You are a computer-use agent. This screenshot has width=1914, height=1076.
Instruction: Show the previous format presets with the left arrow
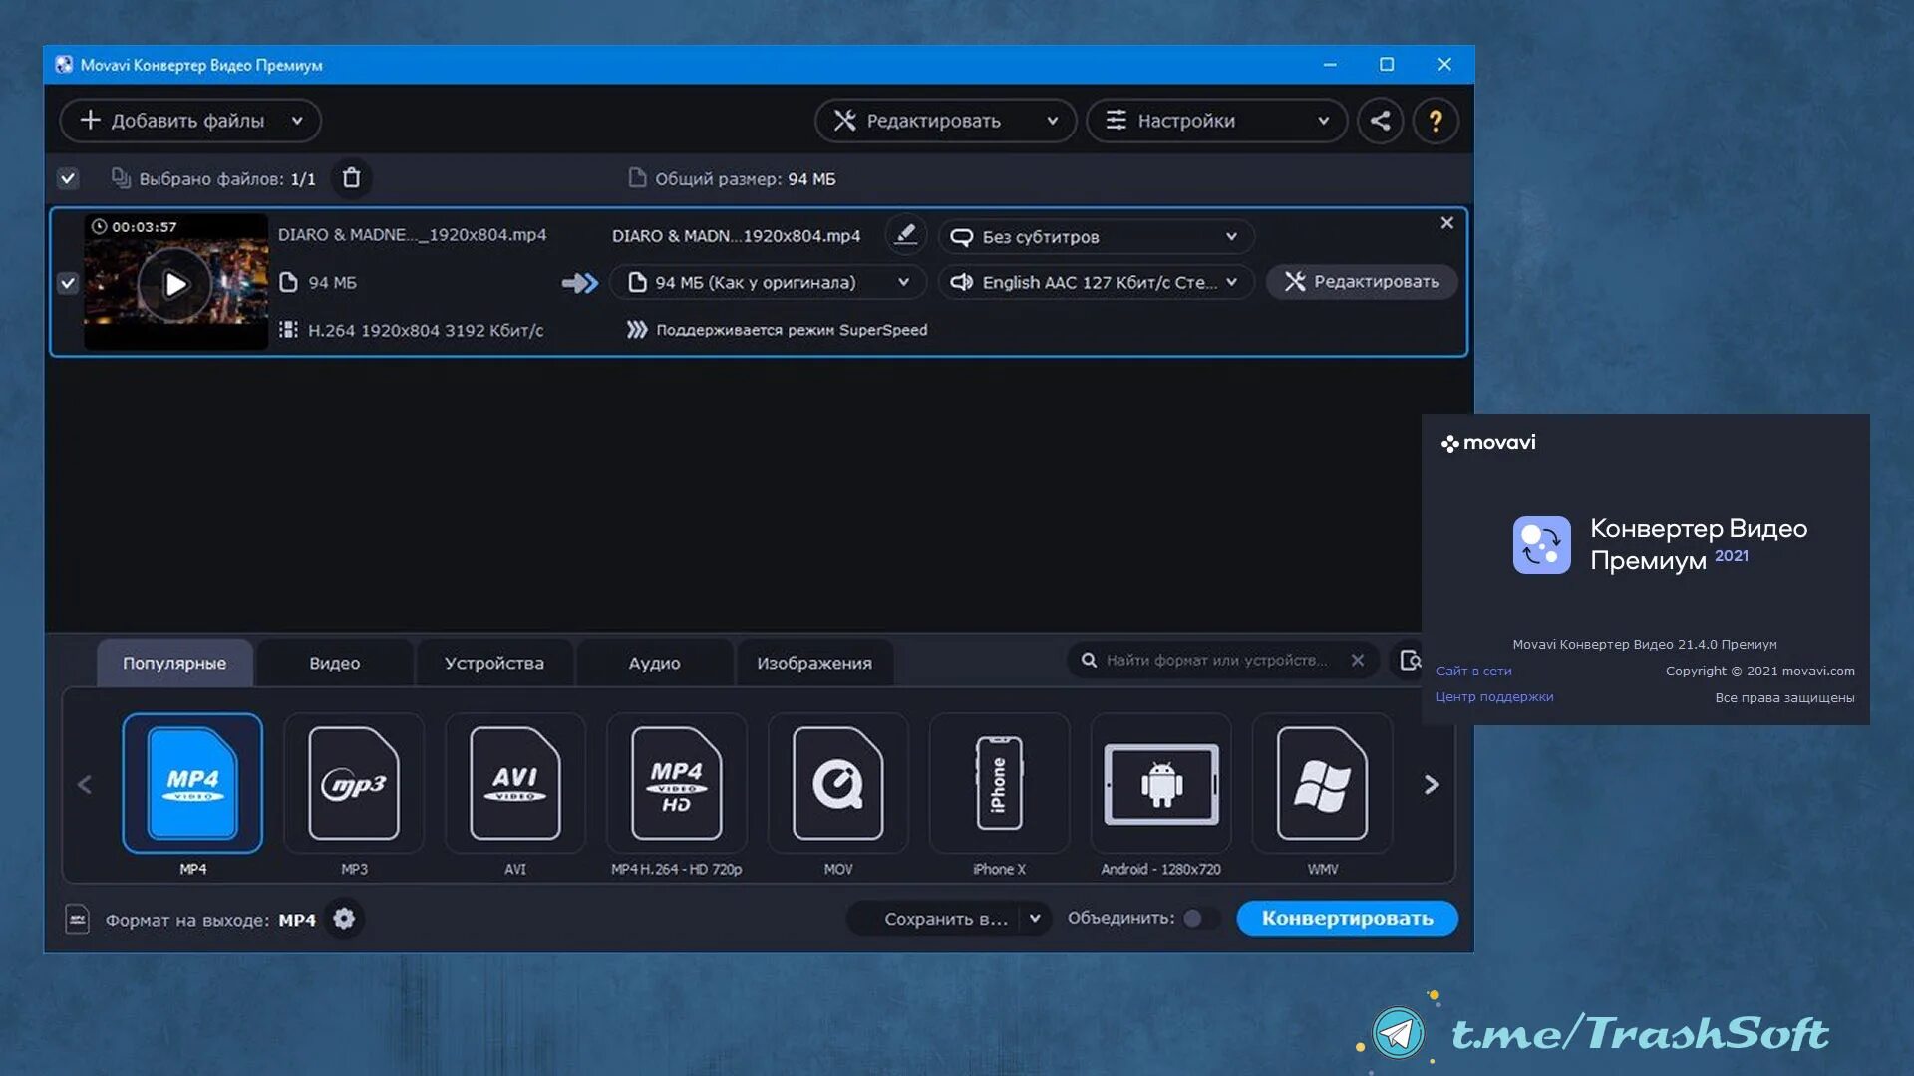point(85,785)
